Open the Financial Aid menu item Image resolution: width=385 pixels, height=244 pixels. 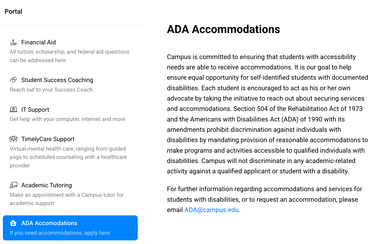[38, 42]
